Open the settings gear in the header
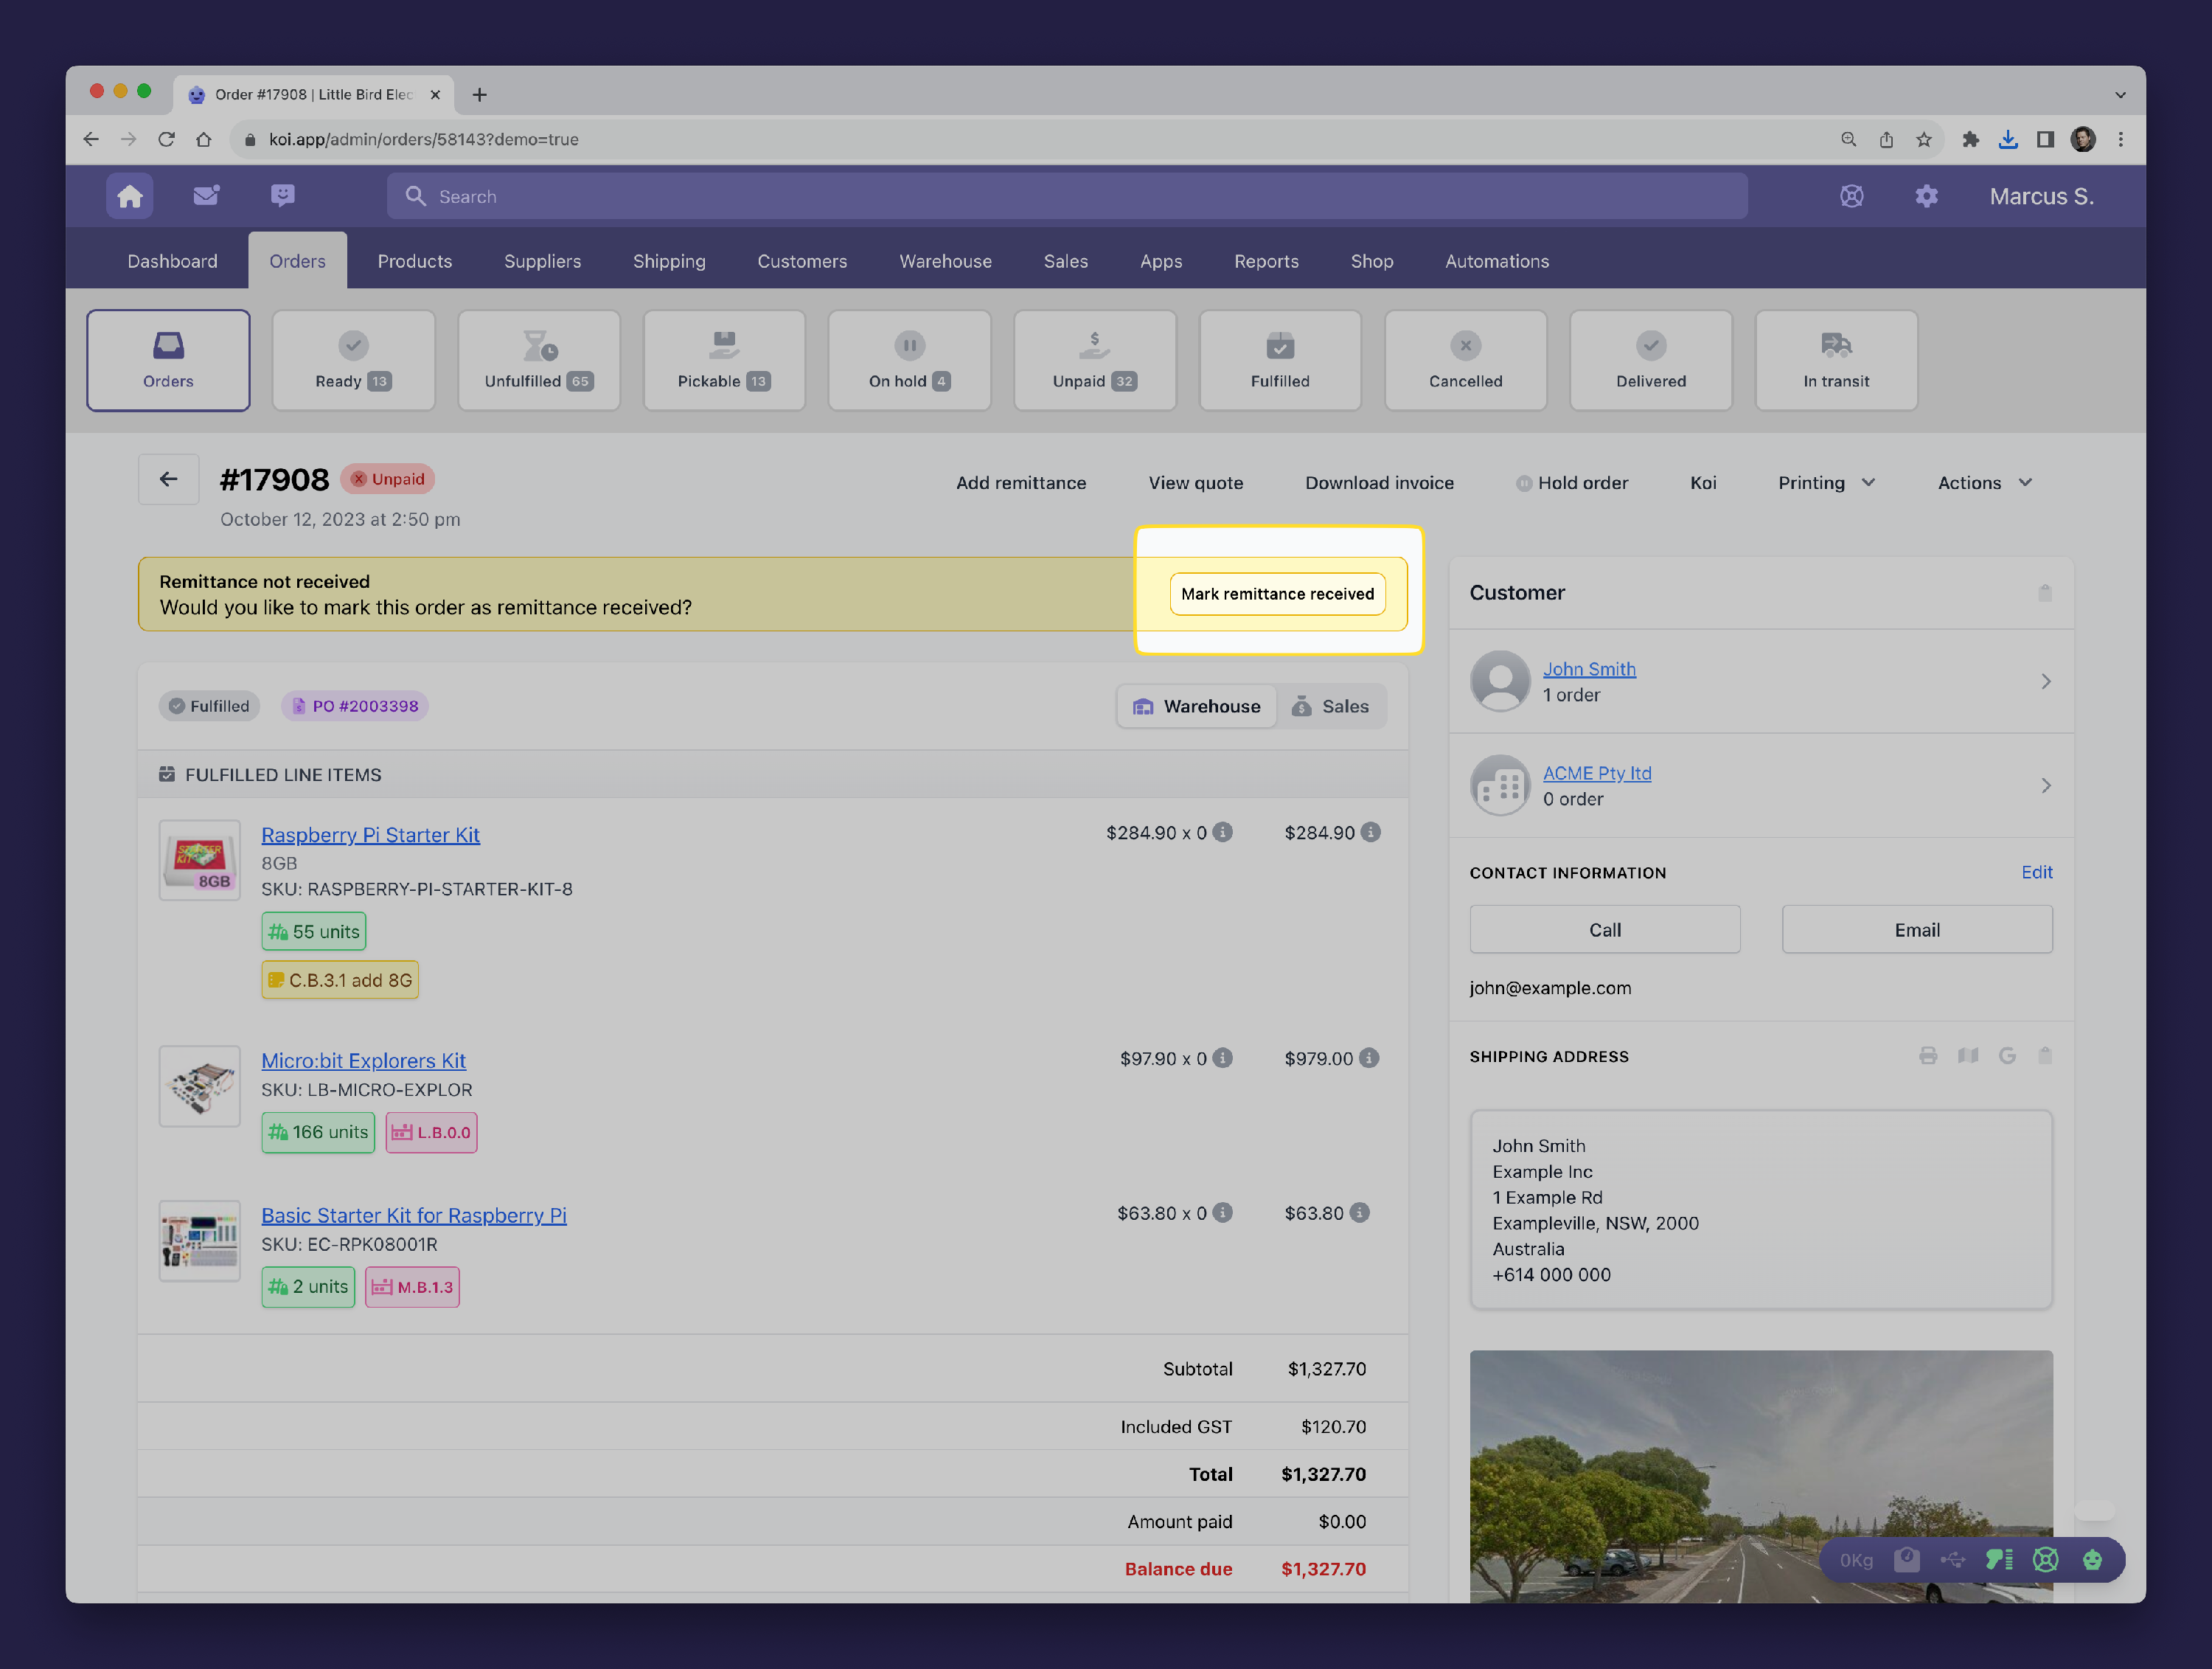 1926,196
